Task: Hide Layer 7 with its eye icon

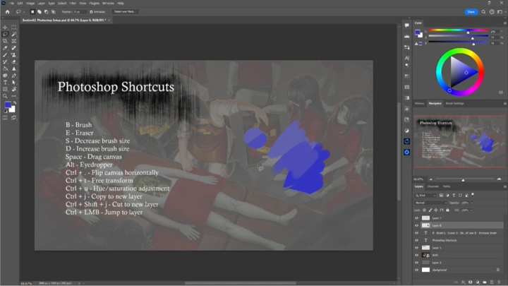Action: 417,218
